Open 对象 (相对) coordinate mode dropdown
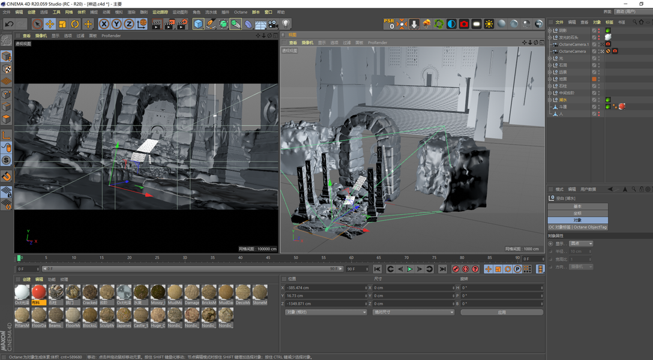Screen dimensions: 653x360 click(x=326, y=312)
